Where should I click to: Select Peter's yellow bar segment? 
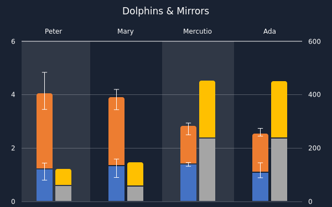(x=63, y=177)
